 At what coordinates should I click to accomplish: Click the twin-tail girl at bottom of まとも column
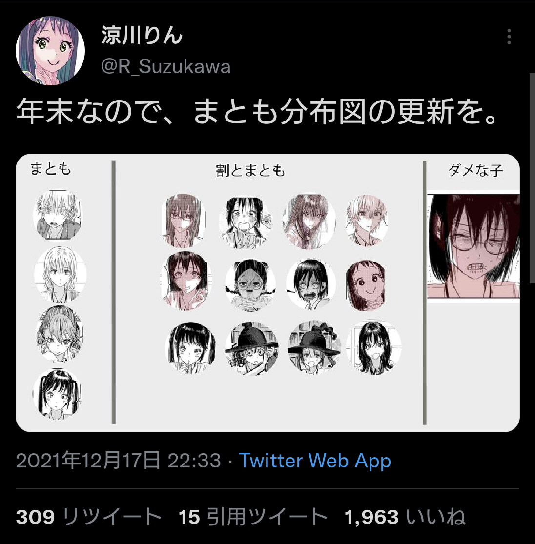click(x=57, y=394)
